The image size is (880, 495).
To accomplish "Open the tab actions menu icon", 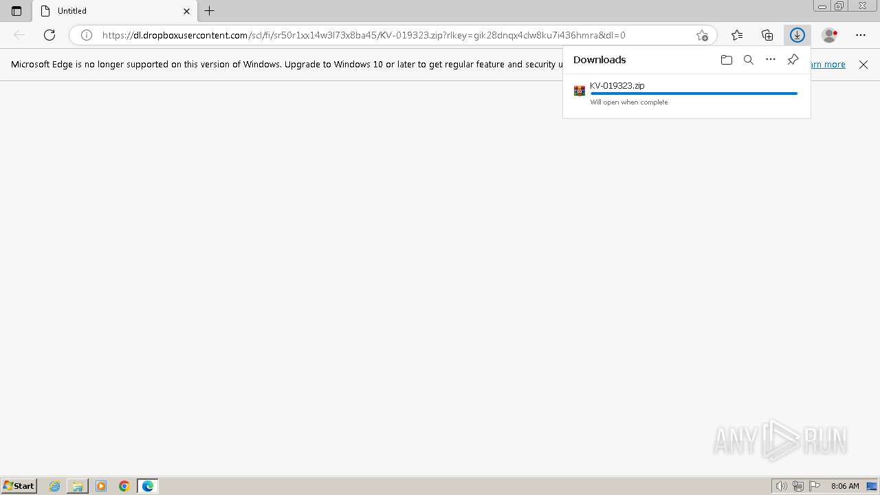I will pyautogui.click(x=16, y=11).
